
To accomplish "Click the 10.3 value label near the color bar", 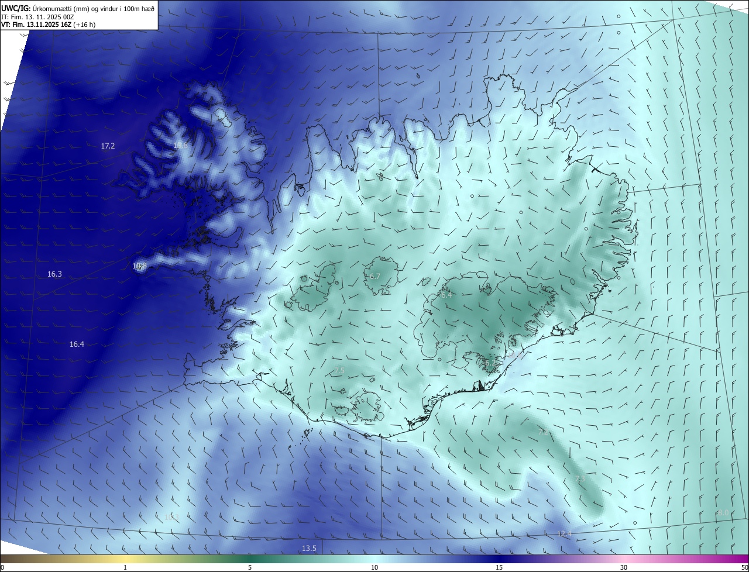I will (171, 517).
